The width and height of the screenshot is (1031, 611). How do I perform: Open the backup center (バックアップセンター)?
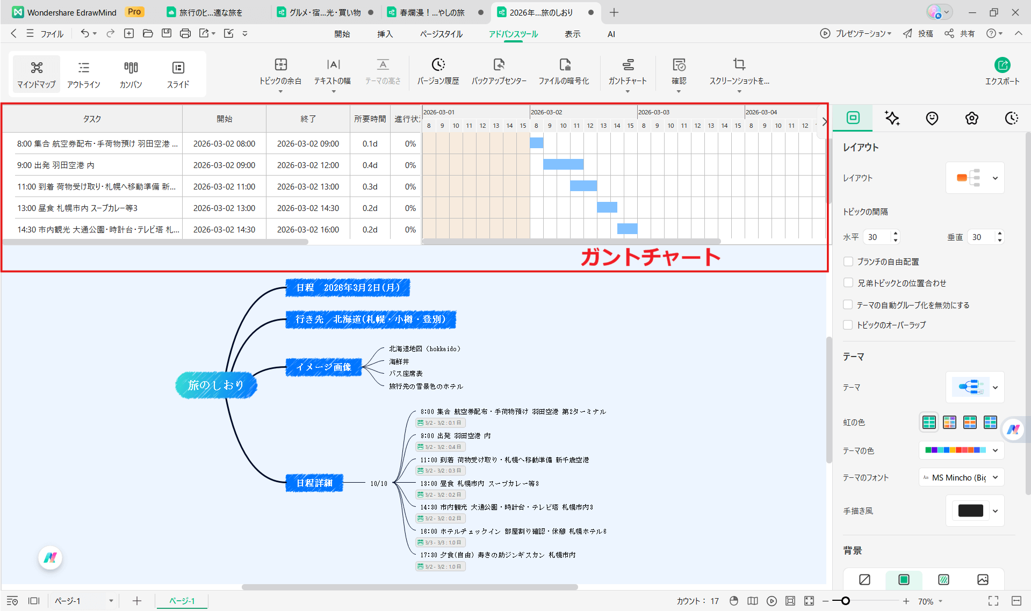(499, 66)
